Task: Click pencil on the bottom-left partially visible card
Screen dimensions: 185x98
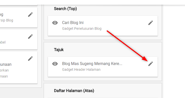Action: 30,58
